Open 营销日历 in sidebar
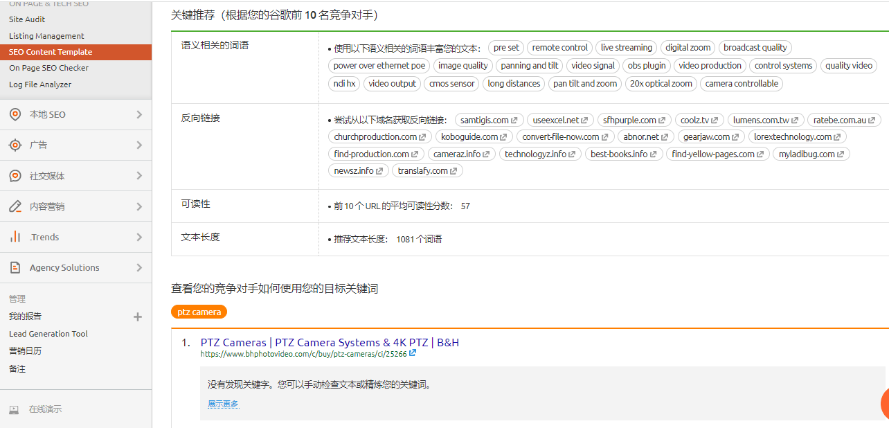The width and height of the screenshot is (889, 428). pos(25,351)
